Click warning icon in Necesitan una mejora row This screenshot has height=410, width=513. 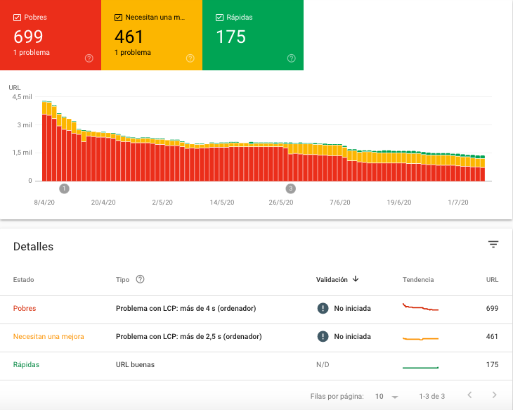[x=323, y=336]
